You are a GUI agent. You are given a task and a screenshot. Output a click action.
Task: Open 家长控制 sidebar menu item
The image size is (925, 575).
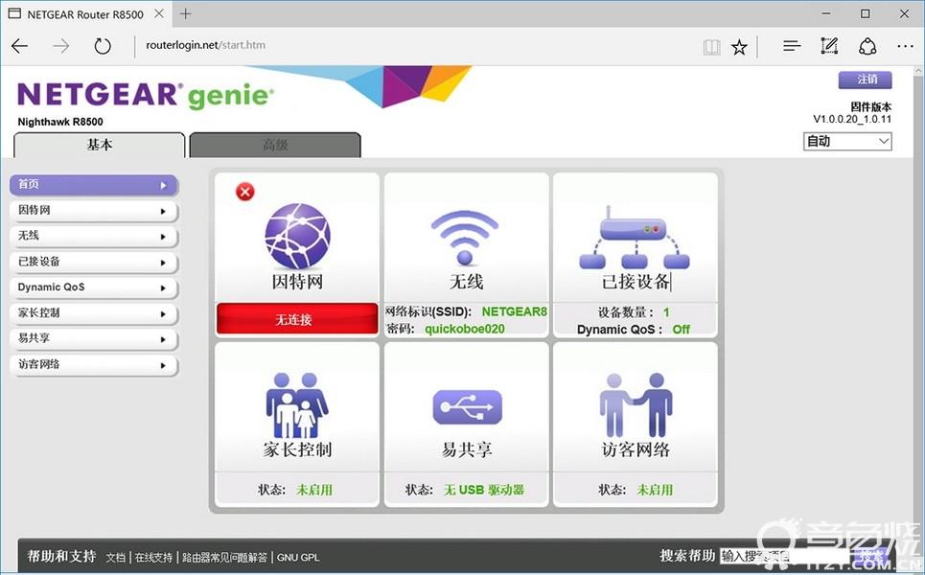[93, 313]
